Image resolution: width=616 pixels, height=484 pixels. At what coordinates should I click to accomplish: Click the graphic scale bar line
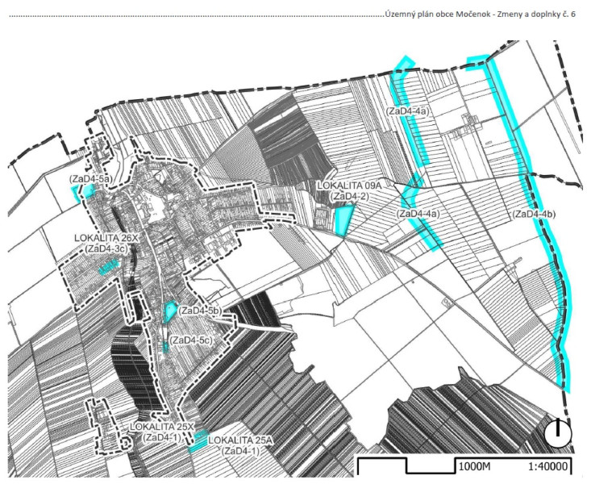tap(403, 465)
